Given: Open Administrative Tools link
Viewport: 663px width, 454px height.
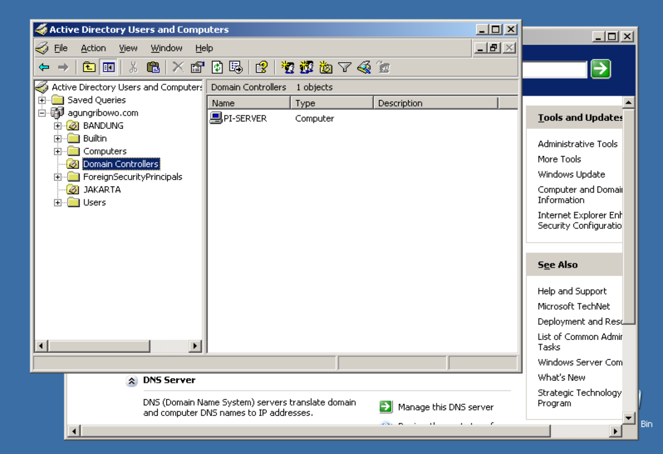Looking at the screenshot, I should (x=577, y=144).
